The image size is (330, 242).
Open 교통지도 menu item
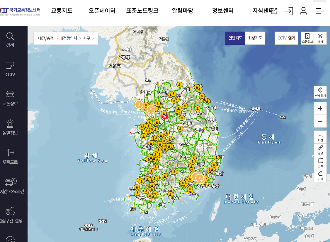click(x=62, y=11)
